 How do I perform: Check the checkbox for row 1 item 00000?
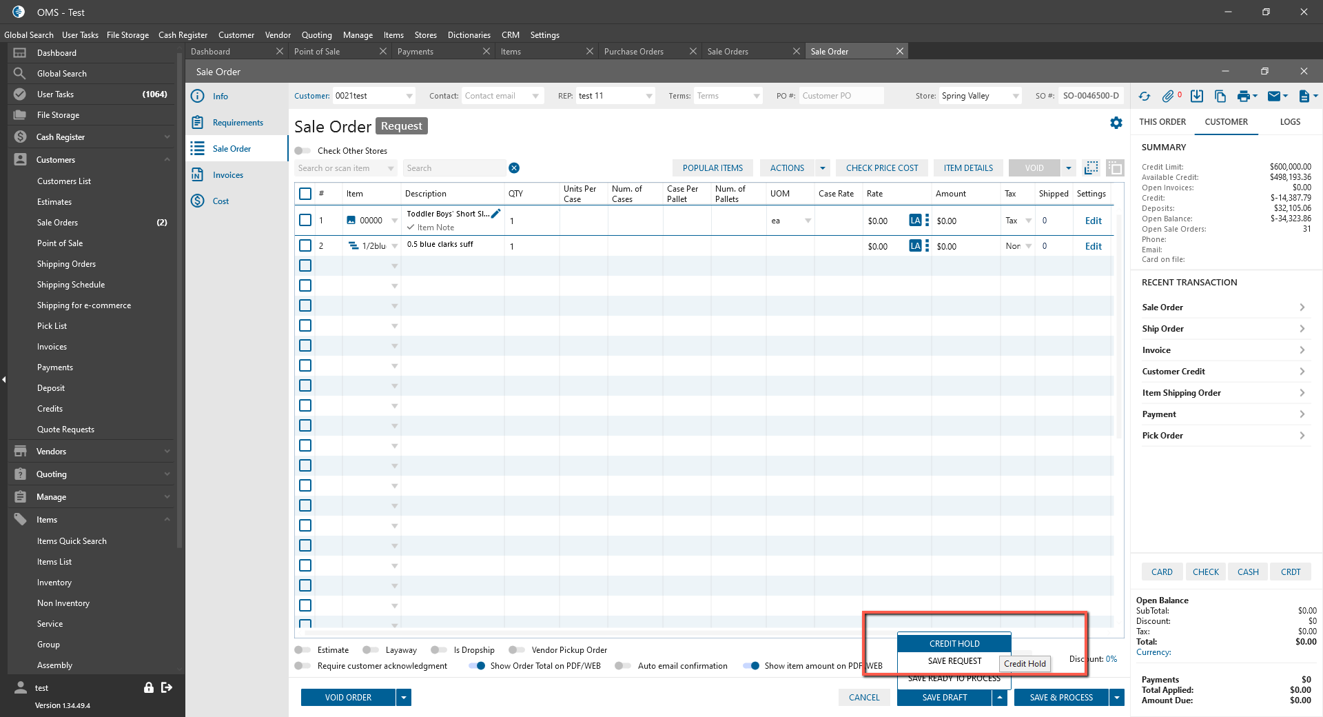coord(305,221)
